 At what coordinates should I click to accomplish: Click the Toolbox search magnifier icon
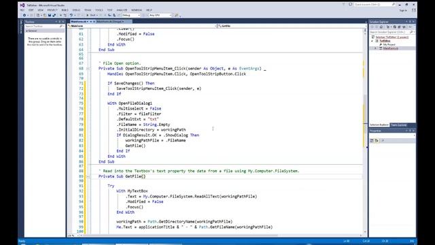[60, 26]
